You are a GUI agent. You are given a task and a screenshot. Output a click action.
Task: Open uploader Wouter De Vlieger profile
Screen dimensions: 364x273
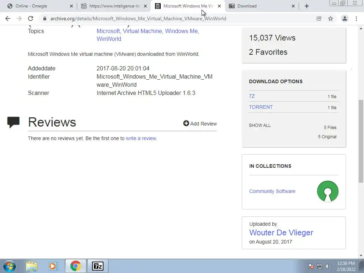point(281,232)
